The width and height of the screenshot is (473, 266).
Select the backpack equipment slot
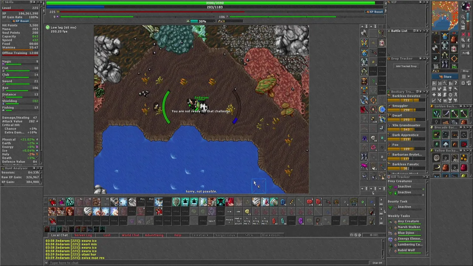[x=454, y=40]
